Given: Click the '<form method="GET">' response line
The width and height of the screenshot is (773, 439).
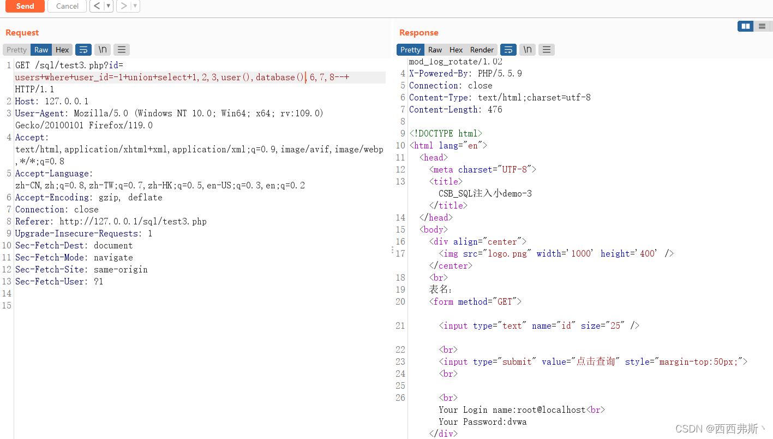Looking at the screenshot, I should pyautogui.click(x=475, y=302).
